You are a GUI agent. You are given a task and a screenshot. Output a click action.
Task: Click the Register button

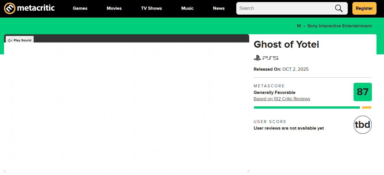[x=364, y=8]
